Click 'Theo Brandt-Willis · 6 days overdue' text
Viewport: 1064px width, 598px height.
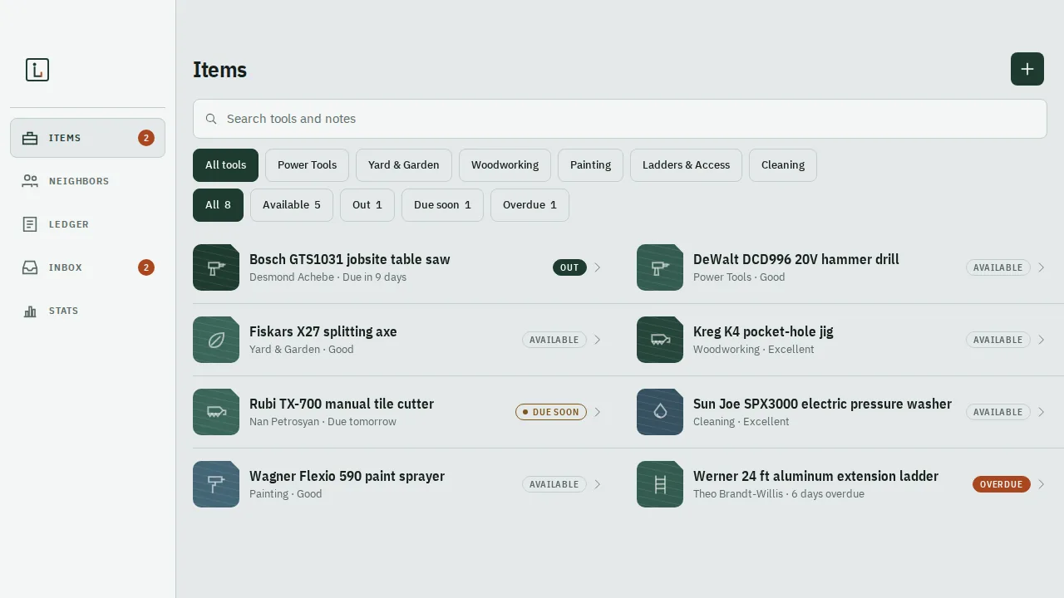coord(779,494)
